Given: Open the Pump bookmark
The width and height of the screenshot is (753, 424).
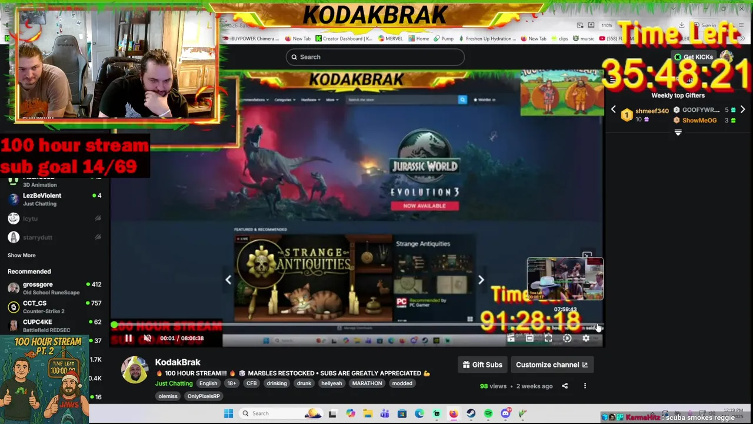Looking at the screenshot, I should (444, 39).
